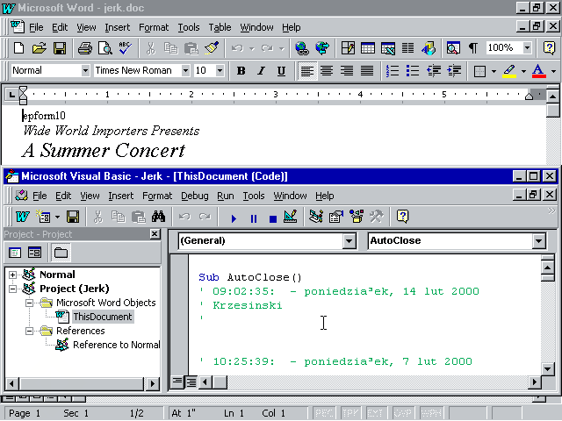Collapse the Microsoft Word Objects folder
The image size is (562, 421).
29,303
